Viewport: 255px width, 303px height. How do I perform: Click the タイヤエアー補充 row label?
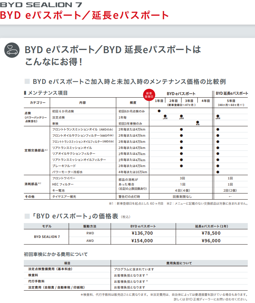[64, 197]
